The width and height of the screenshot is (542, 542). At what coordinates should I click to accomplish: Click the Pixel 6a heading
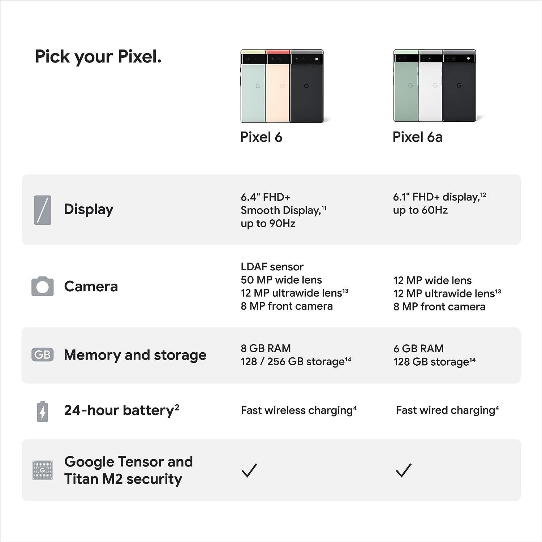(x=417, y=137)
